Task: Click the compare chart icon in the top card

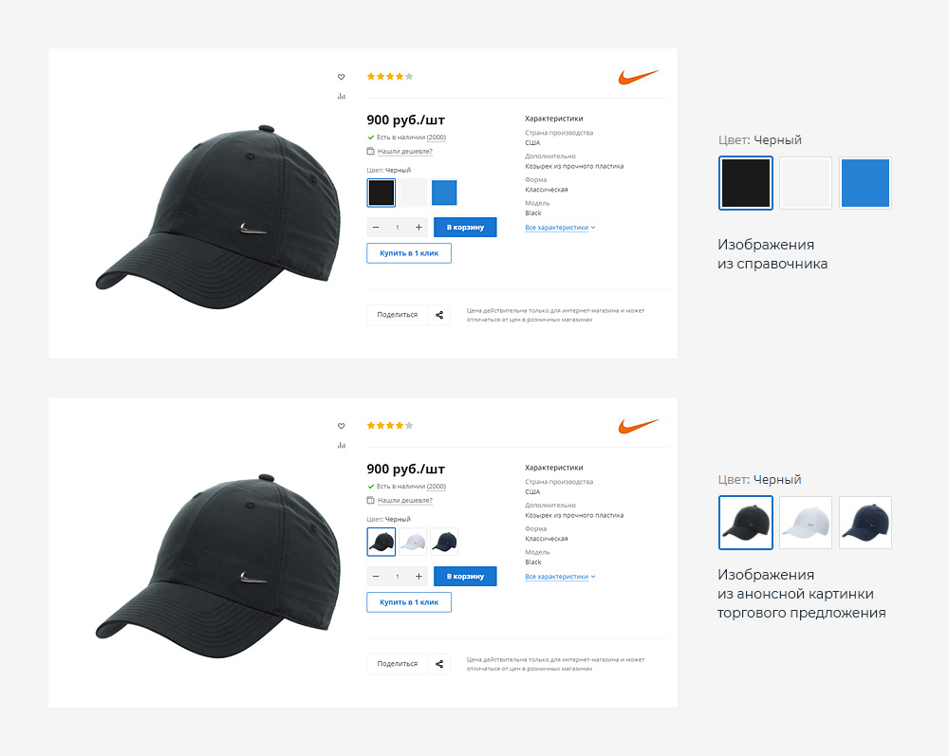Action: [x=342, y=96]
